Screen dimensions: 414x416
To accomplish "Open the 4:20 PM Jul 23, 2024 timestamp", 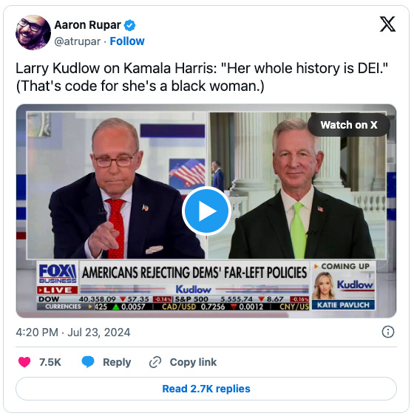I will click(73, 333).
